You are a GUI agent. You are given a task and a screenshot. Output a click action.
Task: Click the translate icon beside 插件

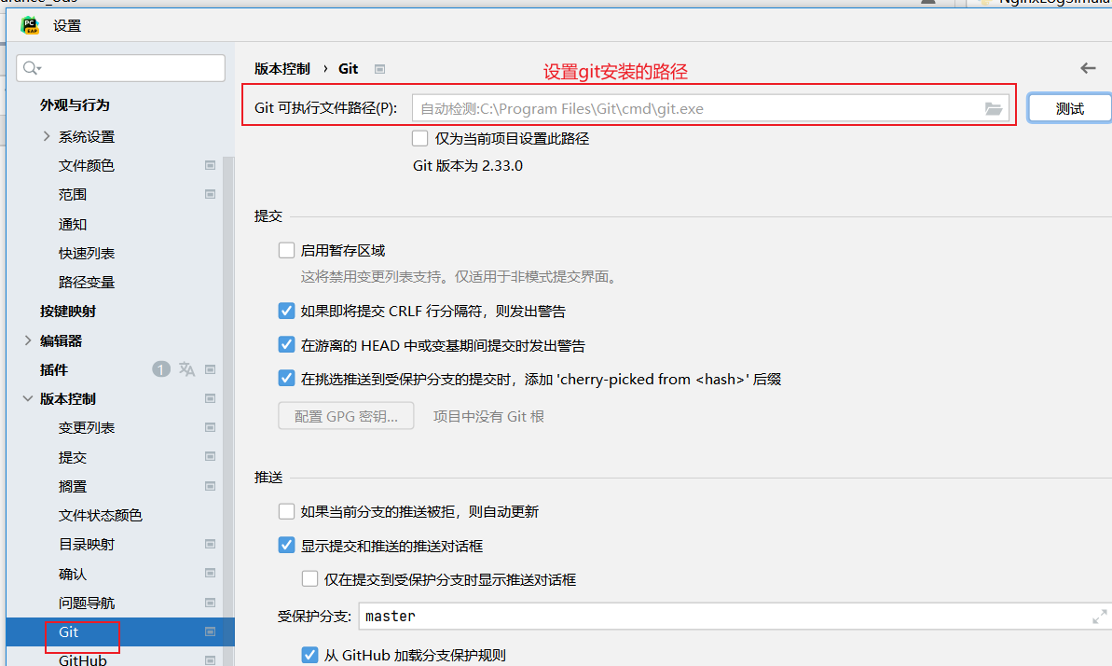186,369
